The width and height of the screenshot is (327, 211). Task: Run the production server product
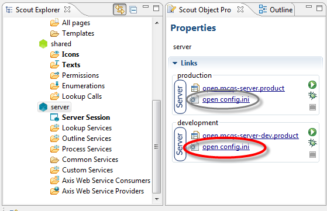point(312,85)
